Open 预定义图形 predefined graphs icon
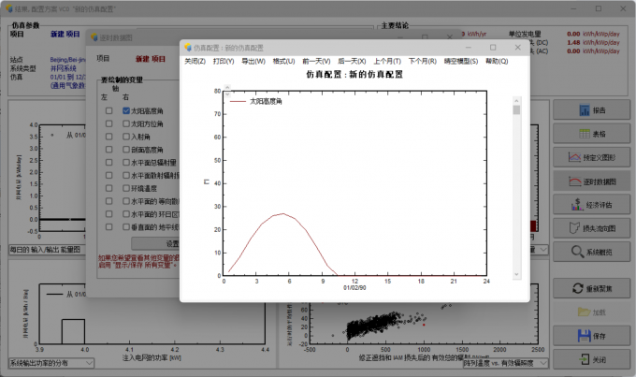 tap(574, 157)
